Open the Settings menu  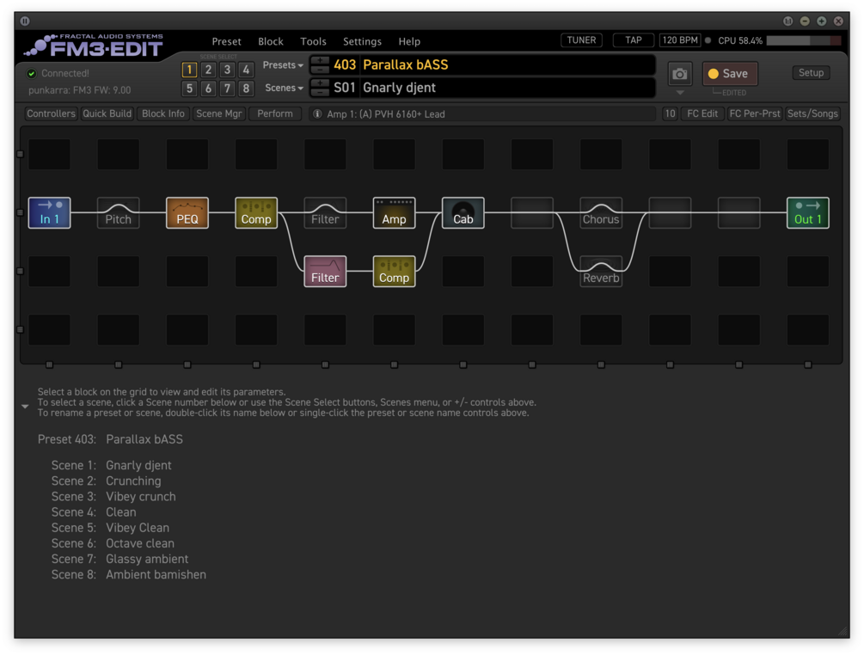(x=362, y=41)
